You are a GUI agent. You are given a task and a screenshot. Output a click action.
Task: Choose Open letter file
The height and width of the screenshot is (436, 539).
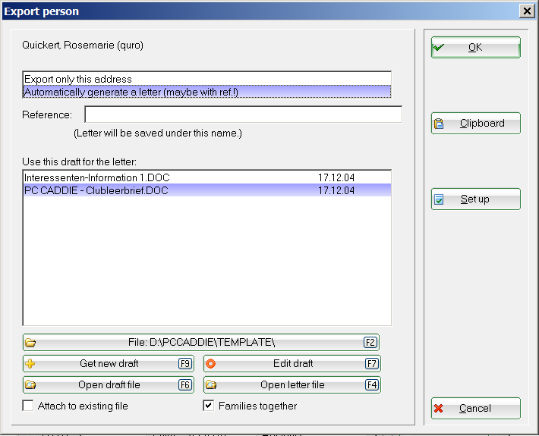[292, 385]
